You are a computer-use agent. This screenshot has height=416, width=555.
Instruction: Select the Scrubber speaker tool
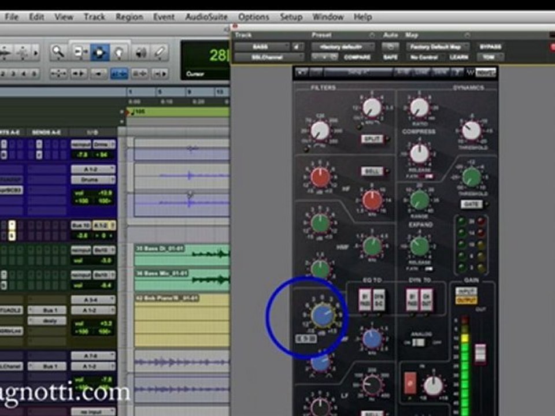[x=141, y=53]
